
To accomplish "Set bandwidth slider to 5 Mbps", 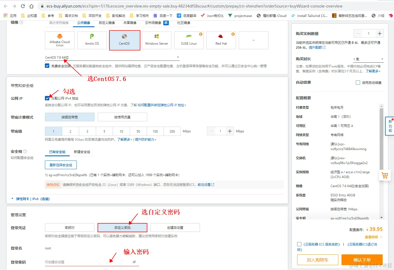I will (104, 131).
